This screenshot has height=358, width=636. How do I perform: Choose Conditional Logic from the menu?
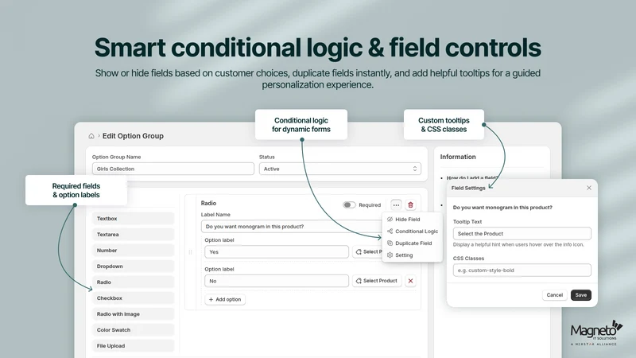[412, 232]
